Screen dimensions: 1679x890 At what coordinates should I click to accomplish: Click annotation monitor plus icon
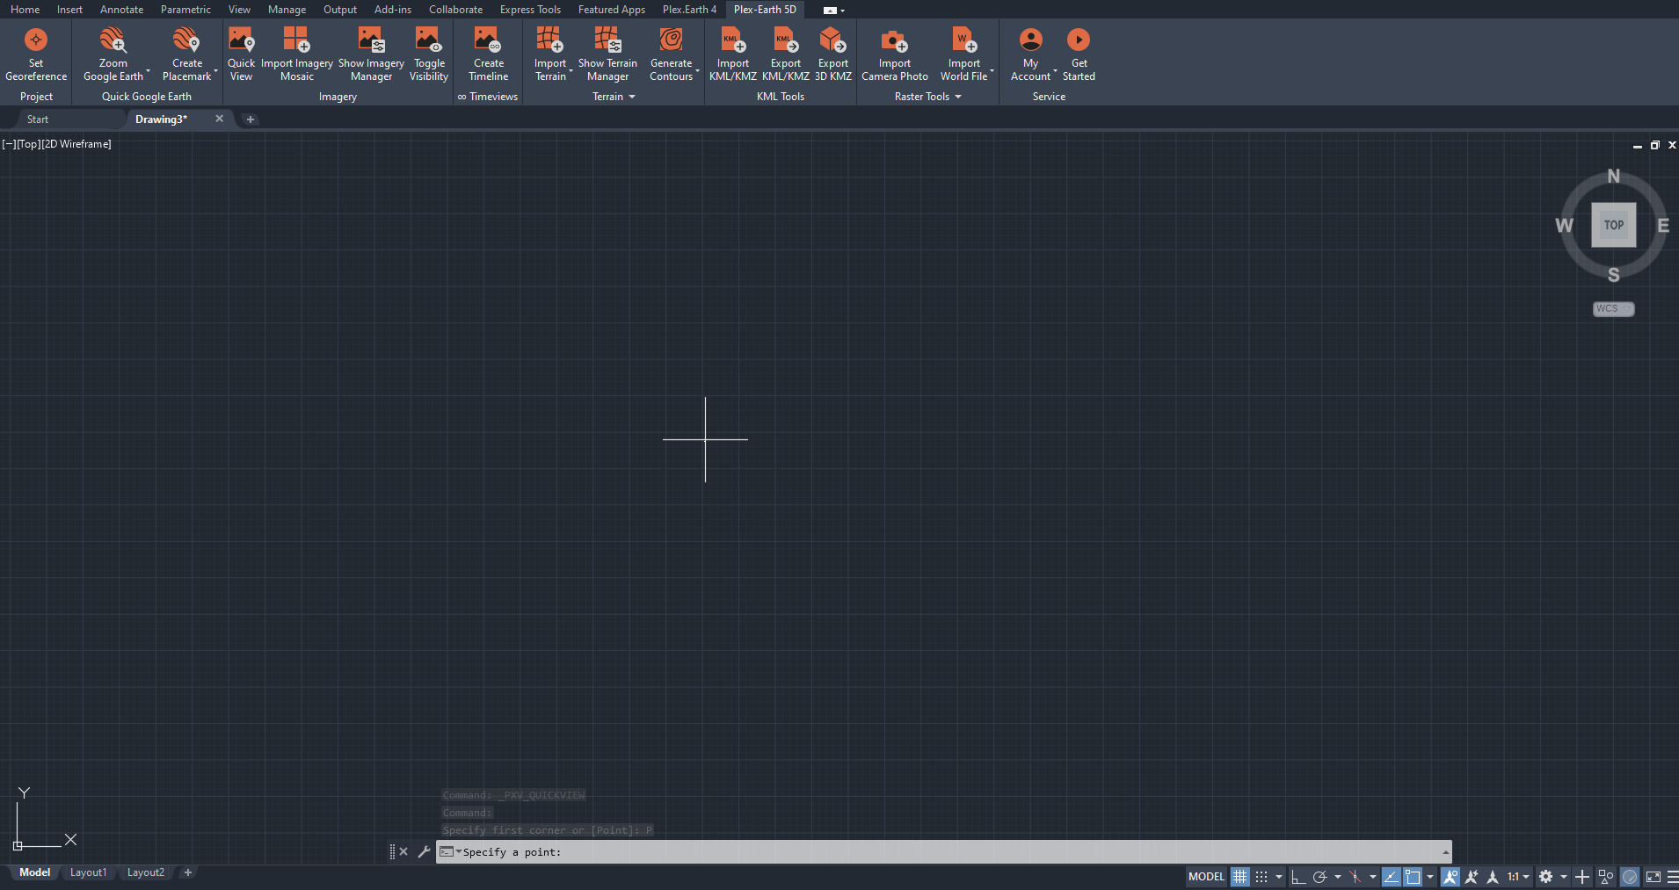[1582, 877]
